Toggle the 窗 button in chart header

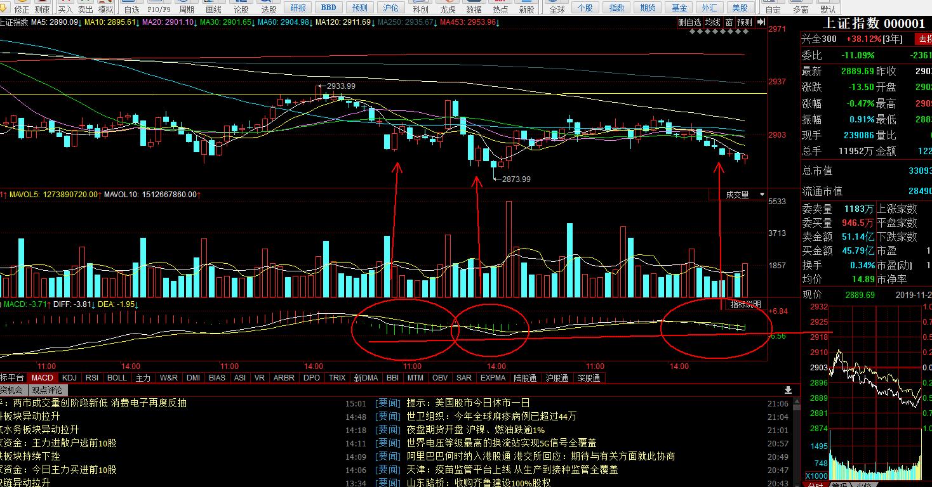coord(729,22)
